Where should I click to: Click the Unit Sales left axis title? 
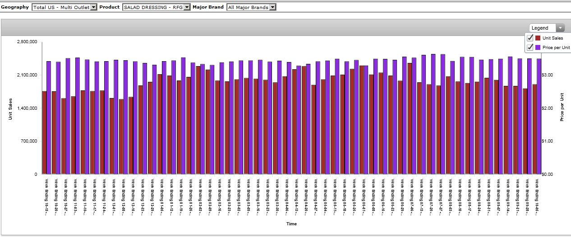10,109
